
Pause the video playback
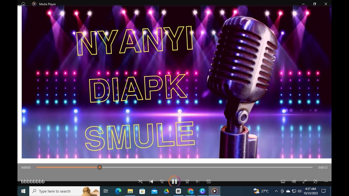[x=174, y=181]
